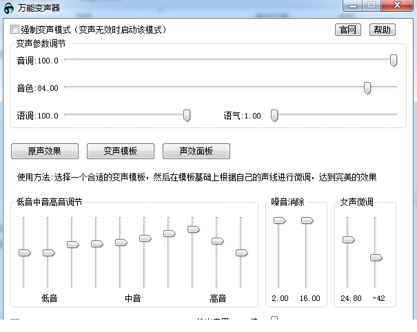Click the 低音中音高音调节 group title
The height and width of the screenshot is (332, 417).
(49, 202)
